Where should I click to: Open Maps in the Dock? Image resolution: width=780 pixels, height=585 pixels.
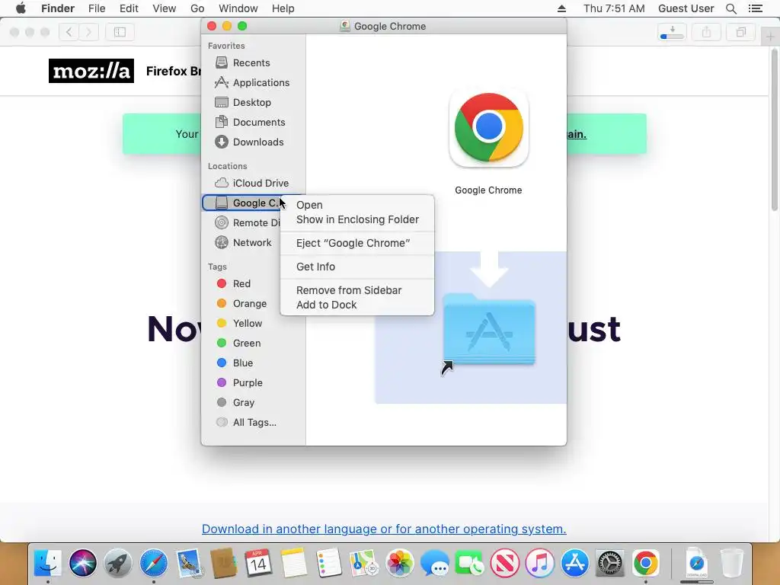click(x=364, y=563)
